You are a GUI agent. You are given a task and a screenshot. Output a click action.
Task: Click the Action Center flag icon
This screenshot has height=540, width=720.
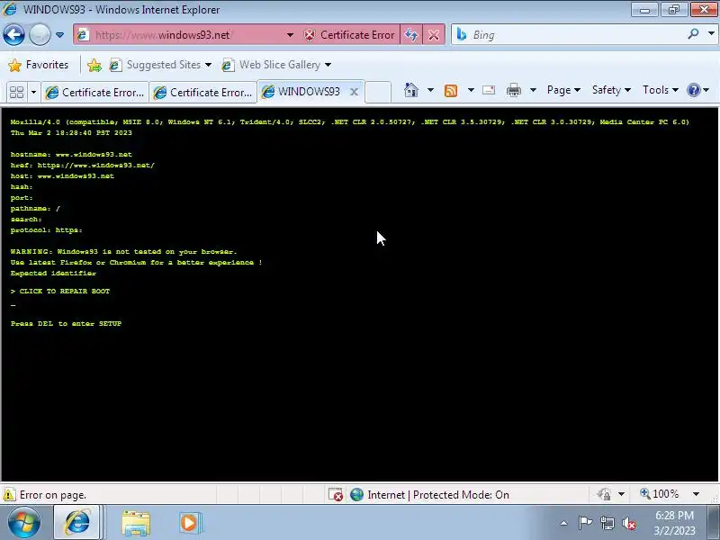pos(585,523)
